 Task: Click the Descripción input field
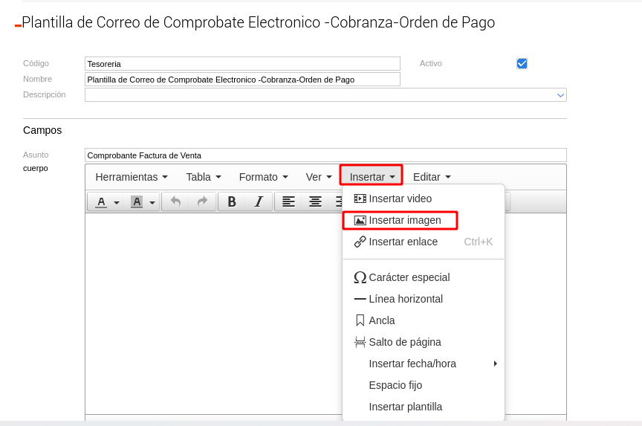[325, 95]
